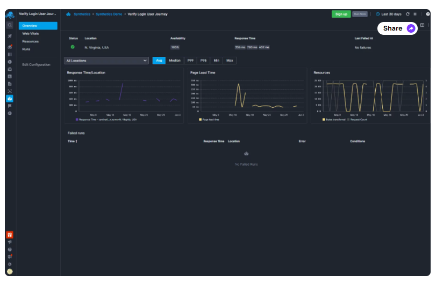This screenshot has width=436, height=282.
Task: Select the Max statistic option
Action: point(230,61)
